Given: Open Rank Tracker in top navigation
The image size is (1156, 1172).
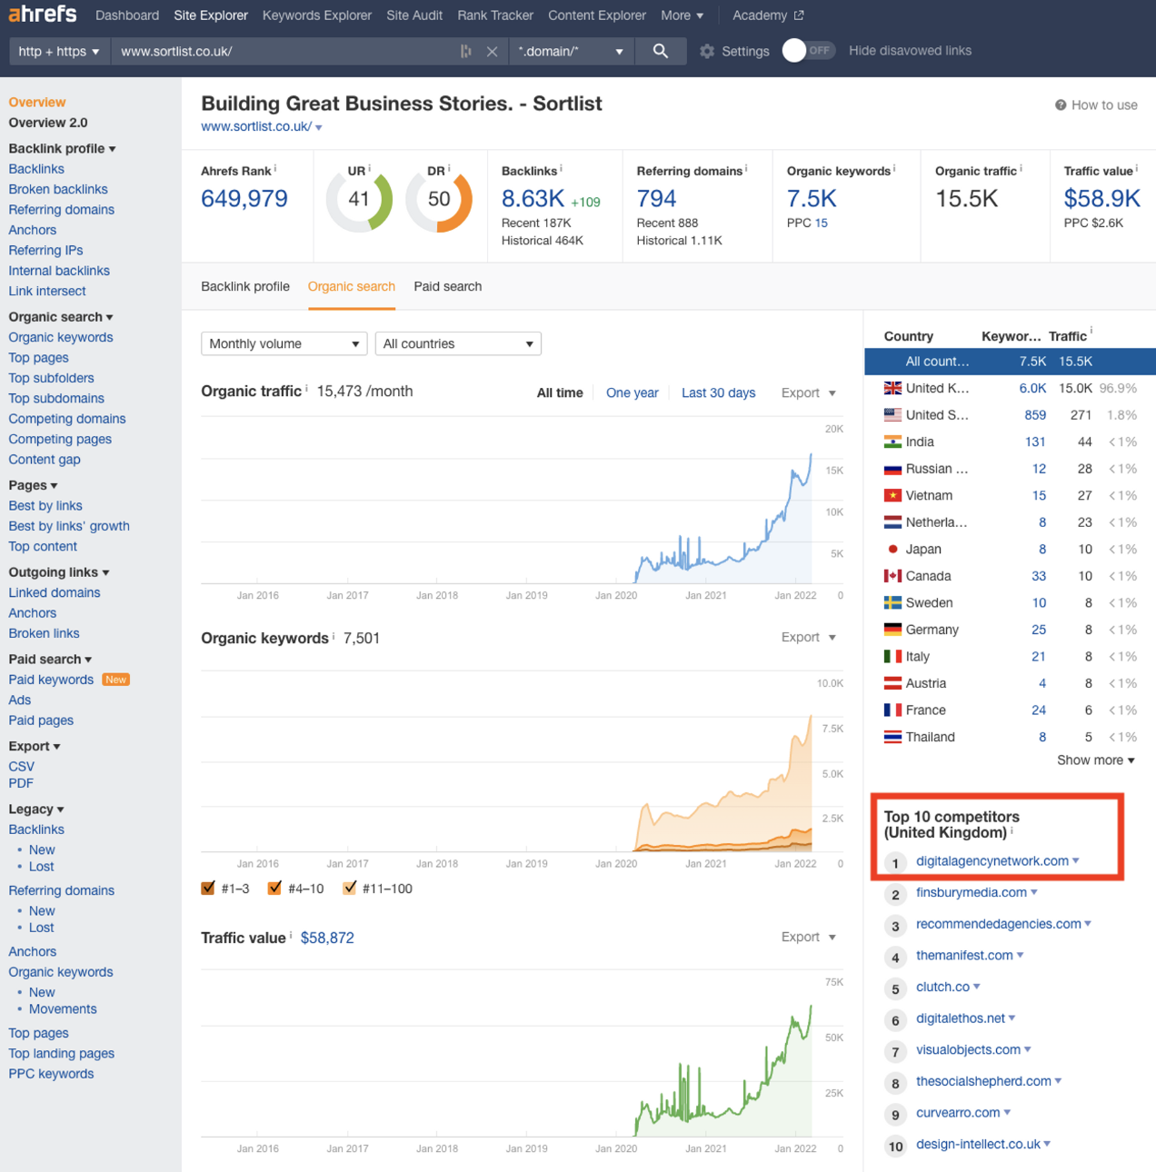Looking at the screenshot, I should tap(495, 15).
